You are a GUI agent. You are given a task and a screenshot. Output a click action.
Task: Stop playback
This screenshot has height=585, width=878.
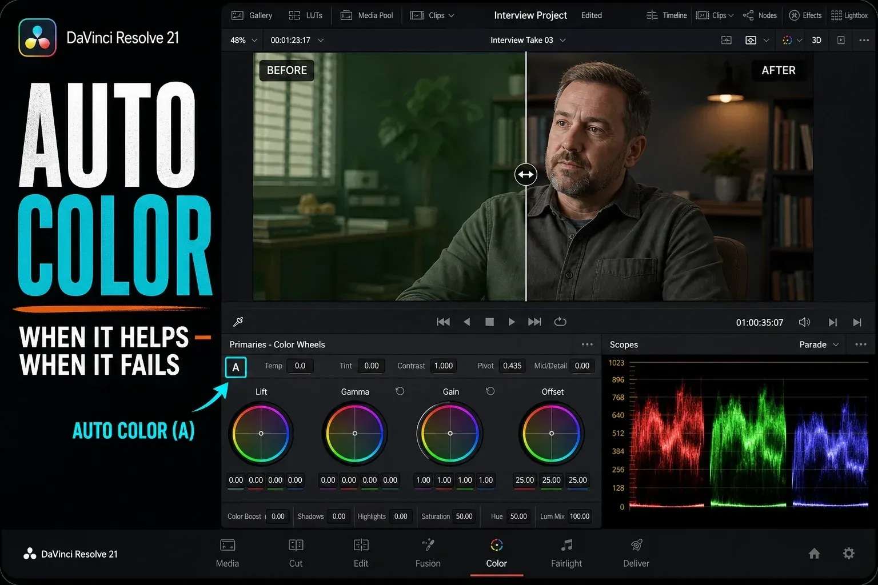(489, 322)
